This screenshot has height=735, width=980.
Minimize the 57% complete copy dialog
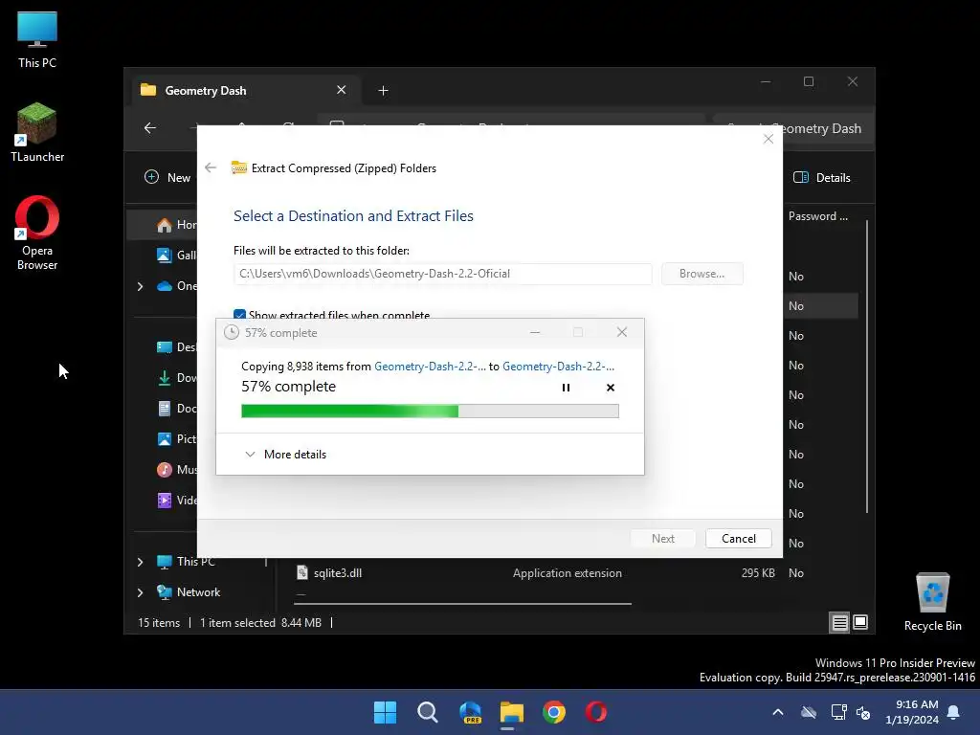pos(535,332)
